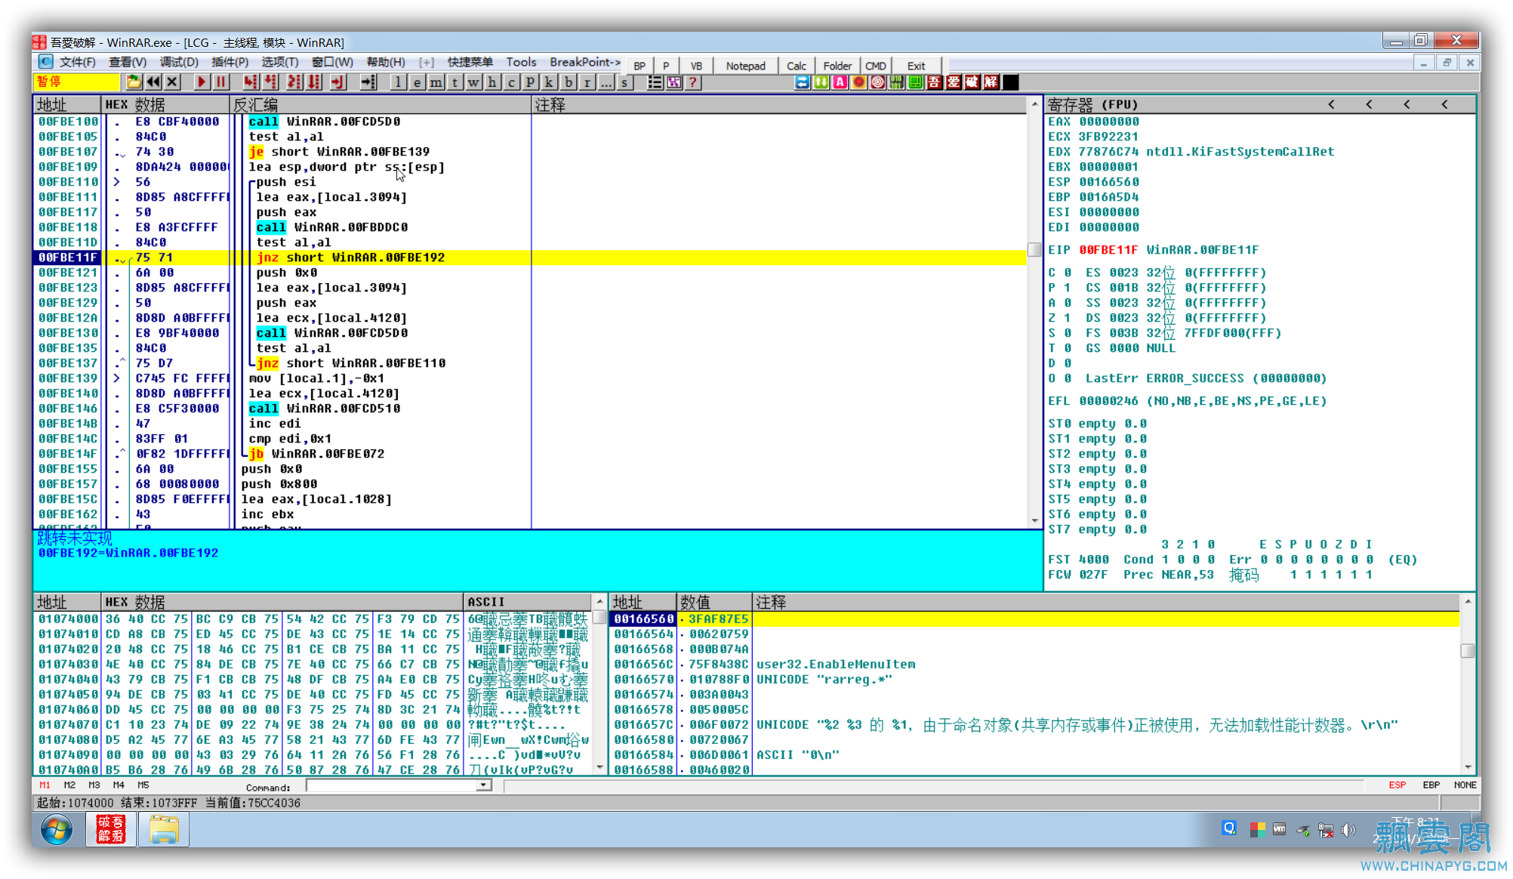Open the 查看(V) menu

(128, 62)
